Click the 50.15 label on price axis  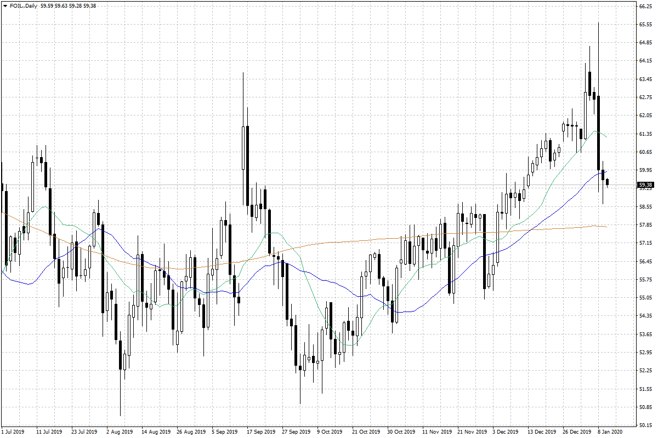pos(645,425)
